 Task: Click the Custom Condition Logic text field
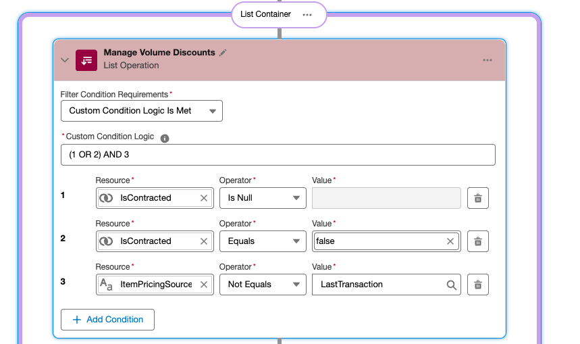[278, 155]
